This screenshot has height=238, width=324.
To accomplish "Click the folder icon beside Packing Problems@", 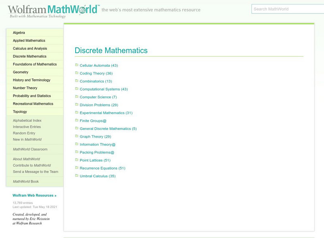I will (77, 152).
